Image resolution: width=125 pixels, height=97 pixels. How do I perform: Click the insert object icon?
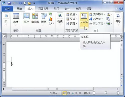pos(108,24)
